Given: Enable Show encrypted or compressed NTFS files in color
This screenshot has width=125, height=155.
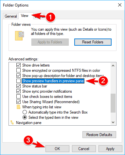Looking at the screenshot, I should coord(18,70).
